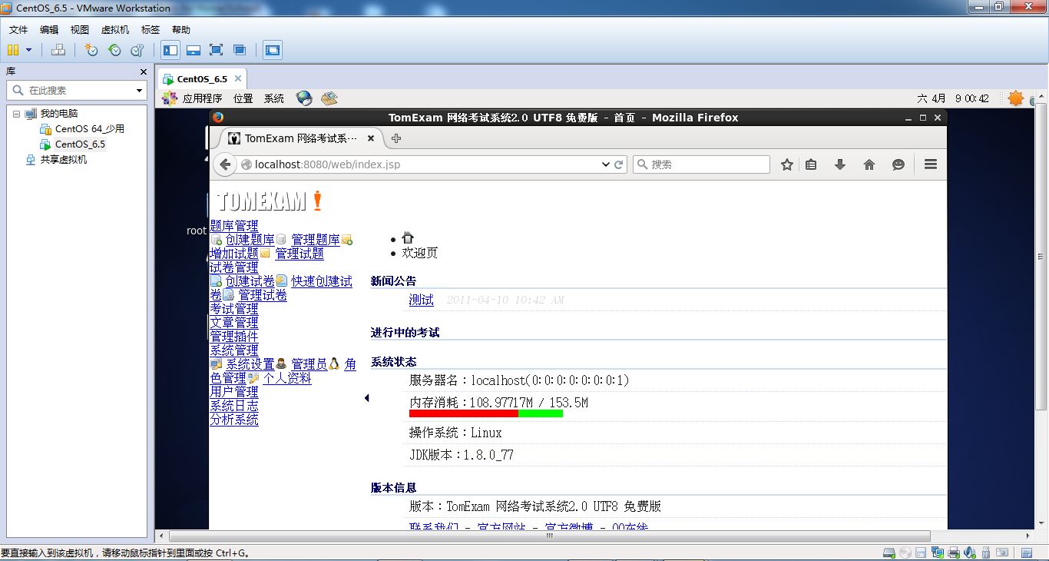The image size is (1049, 561).
Task: Open the 视图 menu
Action: click(x=80, y=30)
